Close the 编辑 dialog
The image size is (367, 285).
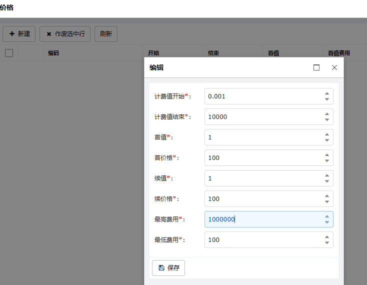334,67
